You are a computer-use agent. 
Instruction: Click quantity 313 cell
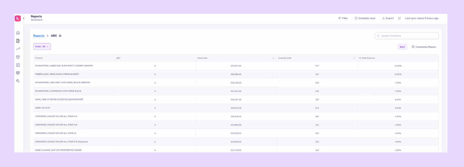pos(317,108)
